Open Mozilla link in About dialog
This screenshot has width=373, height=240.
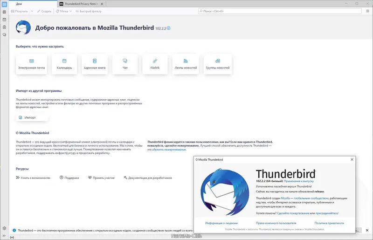coord(285,198)
